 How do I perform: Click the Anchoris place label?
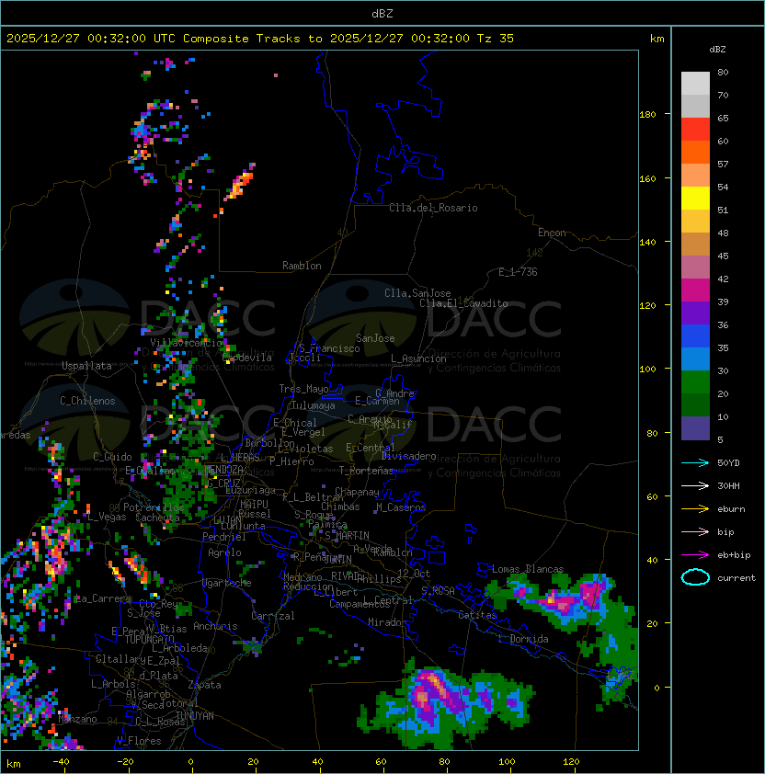(215, 626)
